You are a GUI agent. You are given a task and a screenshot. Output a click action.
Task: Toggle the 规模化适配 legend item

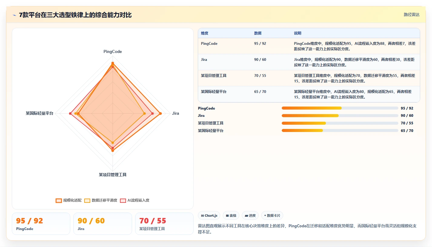click(69, 200)
